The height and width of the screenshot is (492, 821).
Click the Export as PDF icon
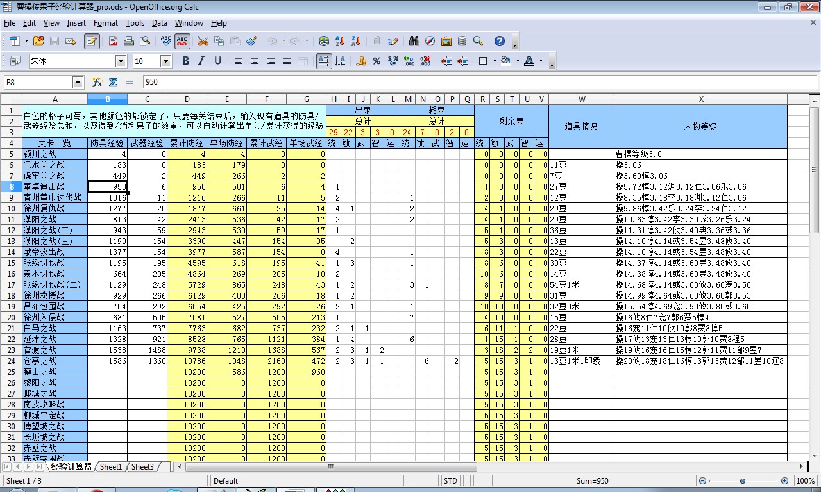tap(113, 41)
